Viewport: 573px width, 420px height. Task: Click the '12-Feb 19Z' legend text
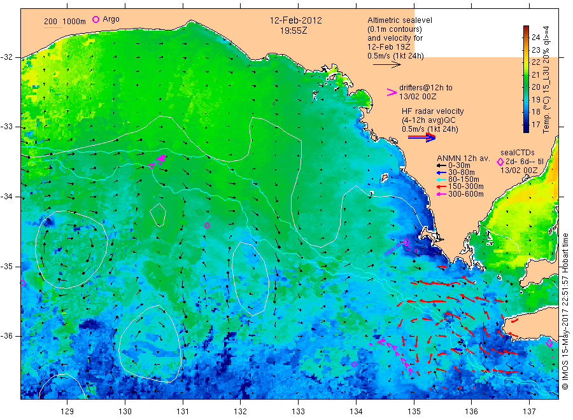[389, 47]
